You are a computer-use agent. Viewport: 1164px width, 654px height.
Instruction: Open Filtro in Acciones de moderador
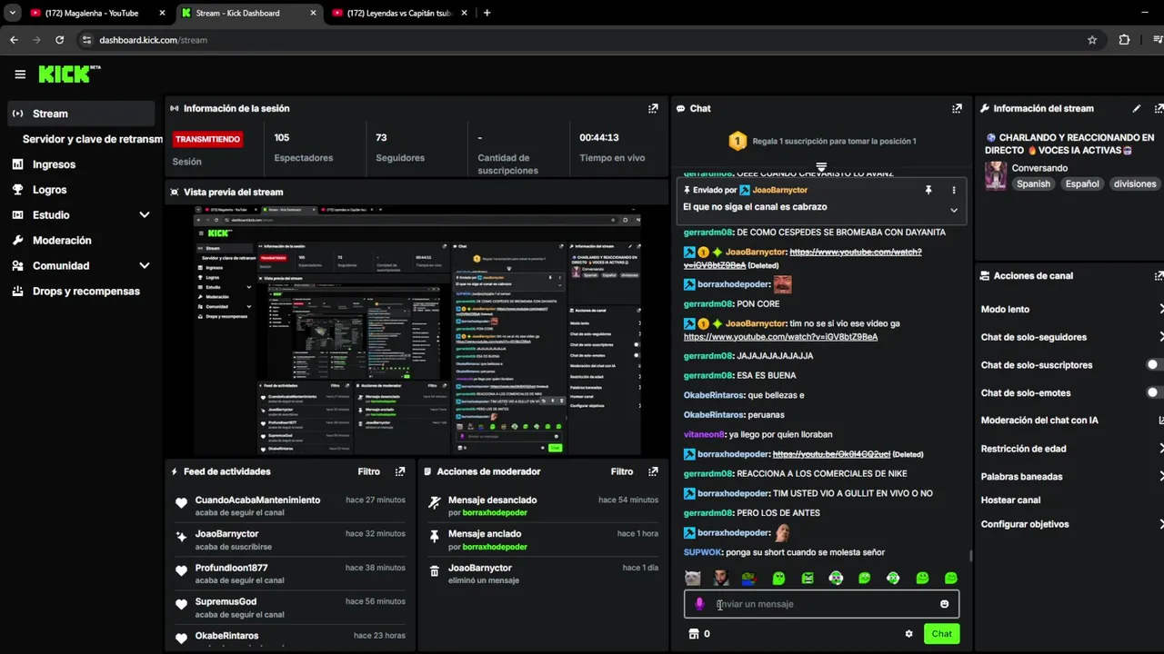coord(622,471)
